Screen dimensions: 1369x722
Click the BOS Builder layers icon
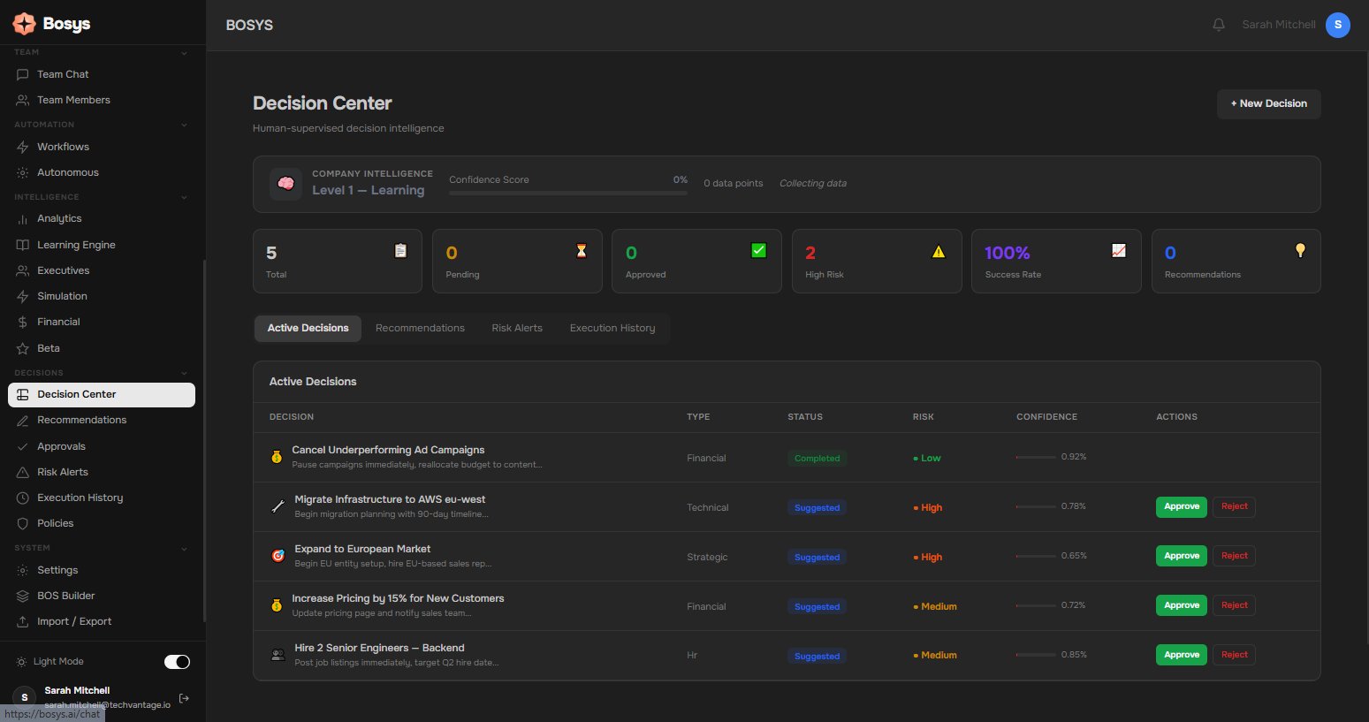[23, 596]
